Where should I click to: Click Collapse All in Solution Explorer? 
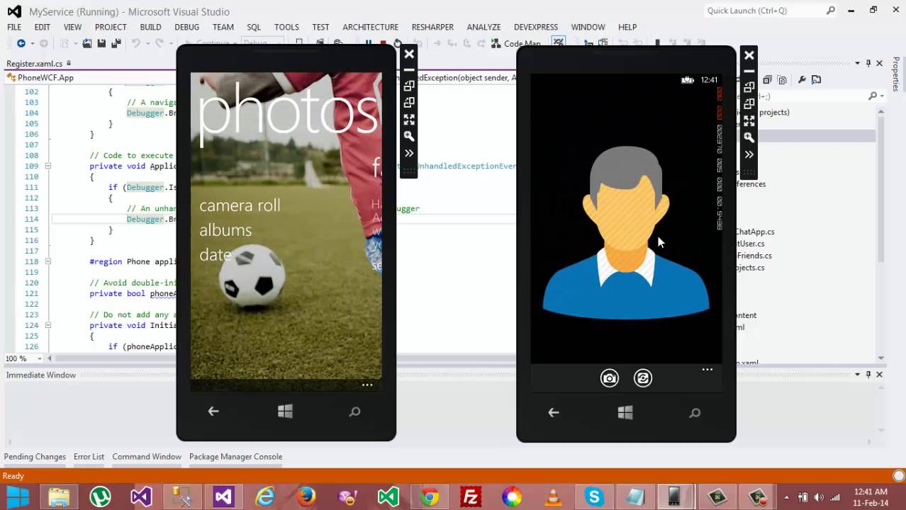tap(767, 80)
